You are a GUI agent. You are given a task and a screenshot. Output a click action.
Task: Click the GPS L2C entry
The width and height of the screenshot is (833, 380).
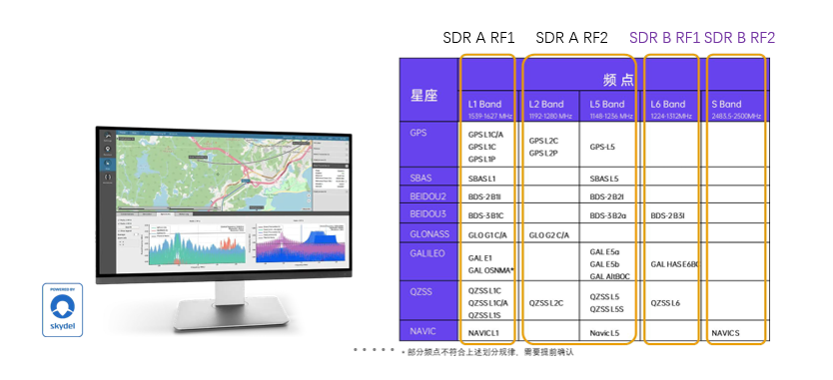(x=544, y=142)
